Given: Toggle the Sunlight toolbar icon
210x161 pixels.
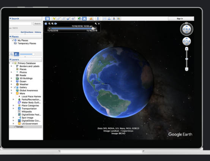Looking at the screenshot, I should coord(84,19).
